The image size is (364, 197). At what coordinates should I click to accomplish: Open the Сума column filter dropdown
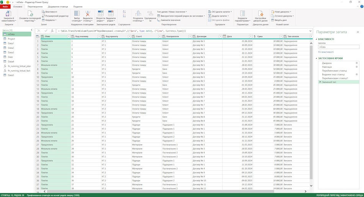pos(281,36)
